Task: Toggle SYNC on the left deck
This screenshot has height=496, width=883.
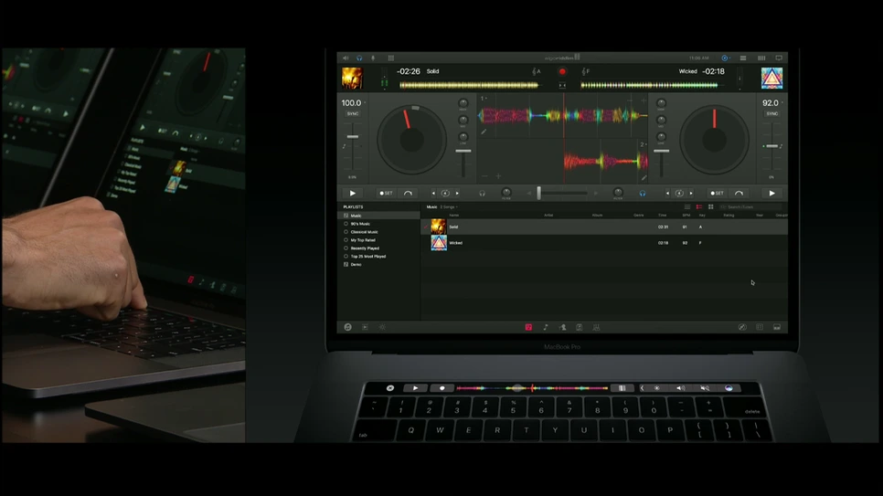Action: (353, 114)
